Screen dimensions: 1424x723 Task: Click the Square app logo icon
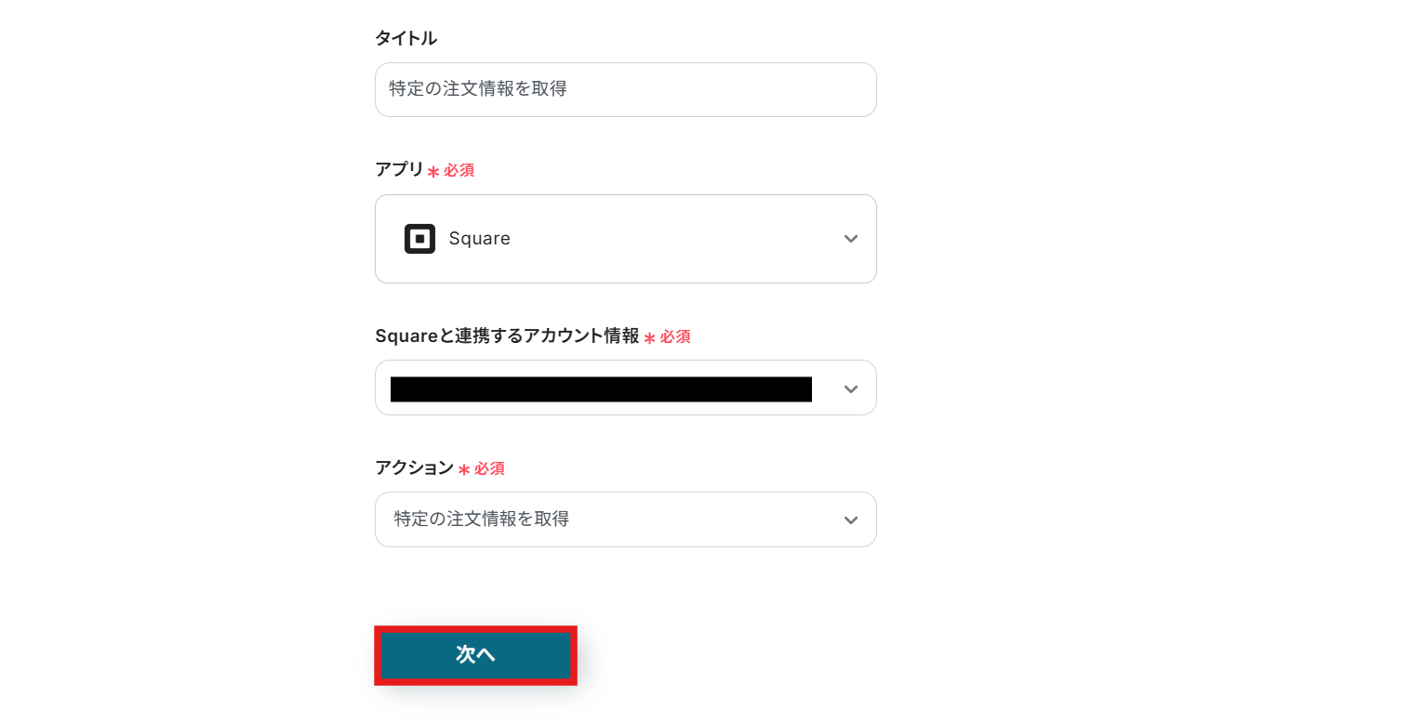pyautogui.click(x=419, y=239)
